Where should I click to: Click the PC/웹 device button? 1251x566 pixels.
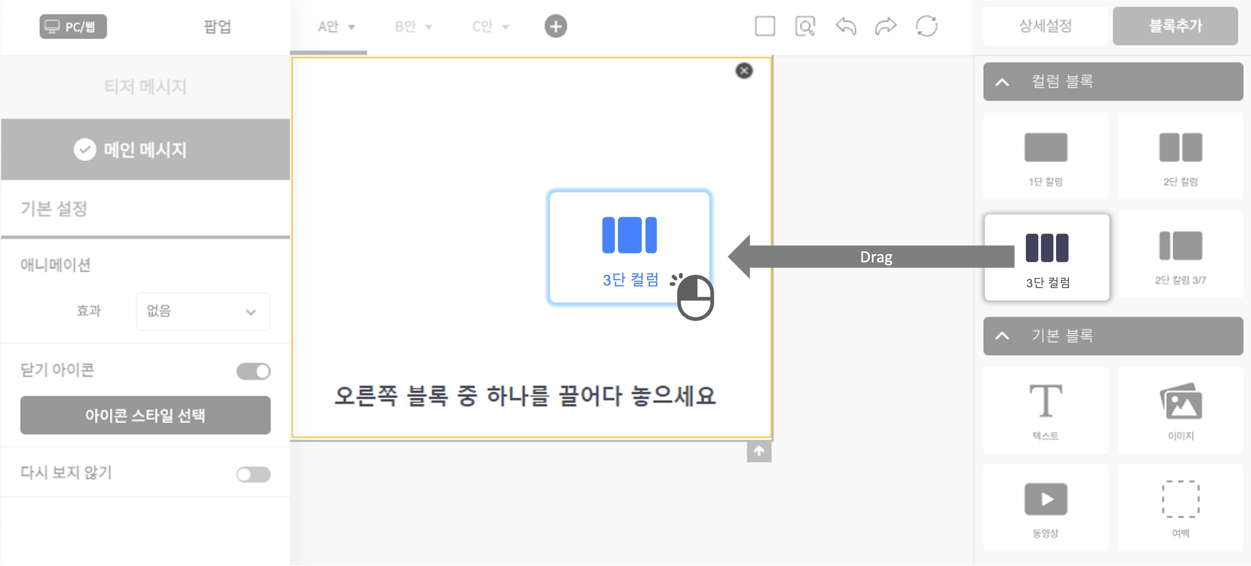click(x=73, y=27)
